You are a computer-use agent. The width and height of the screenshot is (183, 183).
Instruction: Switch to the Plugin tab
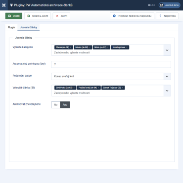click(x=11, y=27)
